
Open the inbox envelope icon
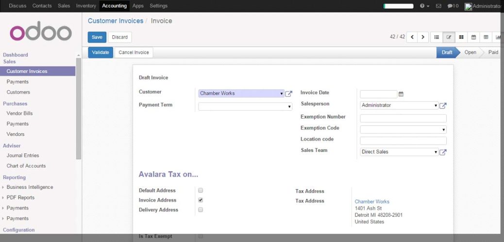pyautogui.click(x=438, y=6)
